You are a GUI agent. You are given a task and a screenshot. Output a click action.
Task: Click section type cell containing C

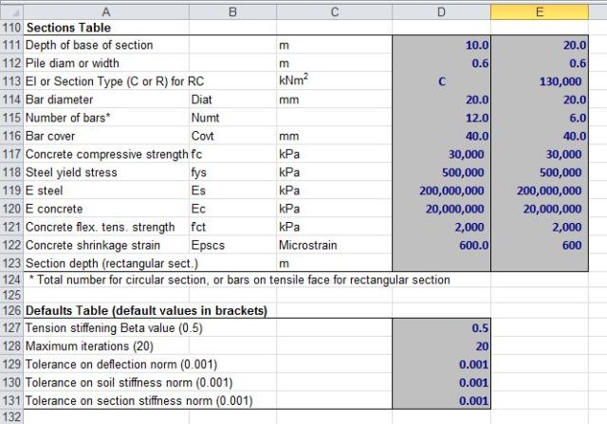(x=440, y=82)
